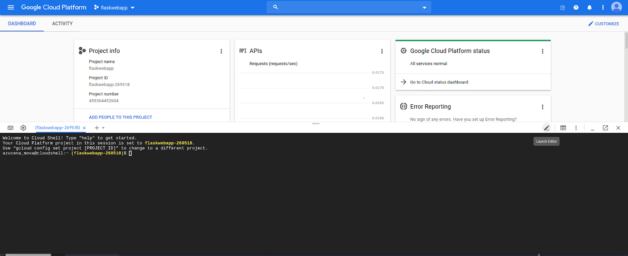This screenshot has width=628, height=256.
Task: Click ADD PEOPLE TO THIS PROJECT link
Action: tap(120, 117)
